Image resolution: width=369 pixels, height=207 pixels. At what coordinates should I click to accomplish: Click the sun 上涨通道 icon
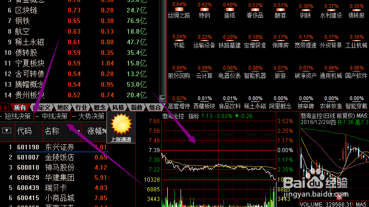click(121, 127)
